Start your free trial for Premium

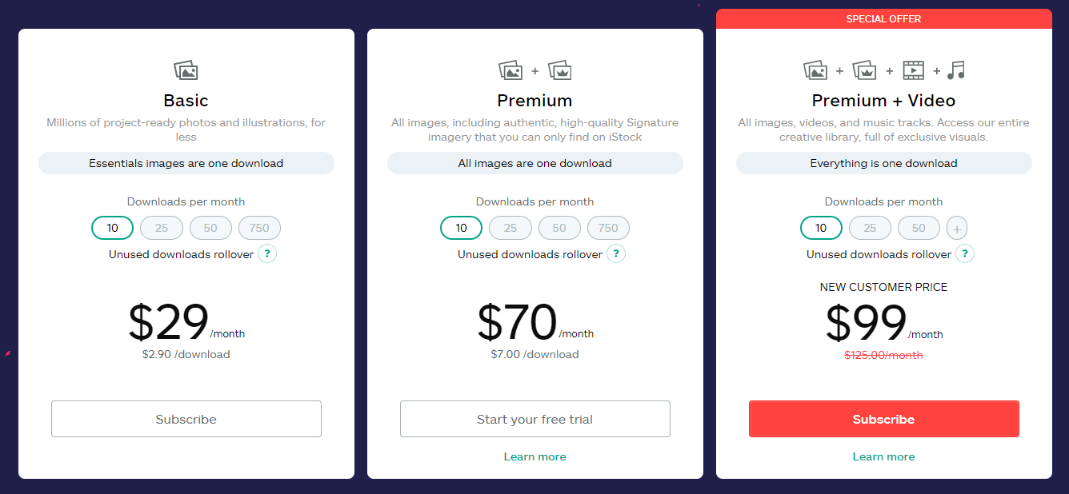pyautogui.click(x=535, y=419)
